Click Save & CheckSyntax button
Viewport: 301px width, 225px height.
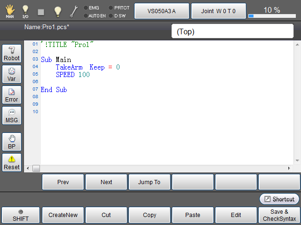point(279,215)
